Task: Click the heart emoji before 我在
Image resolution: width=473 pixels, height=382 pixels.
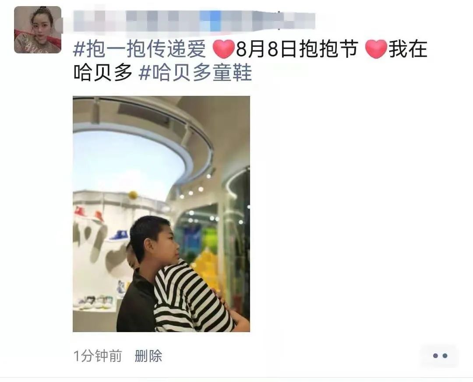Action: (376, 49)
